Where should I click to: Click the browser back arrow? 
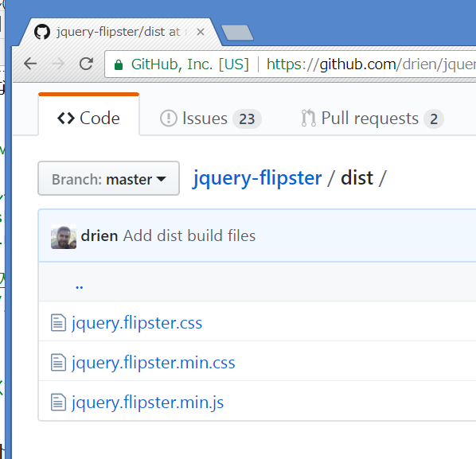coord(30,64)
